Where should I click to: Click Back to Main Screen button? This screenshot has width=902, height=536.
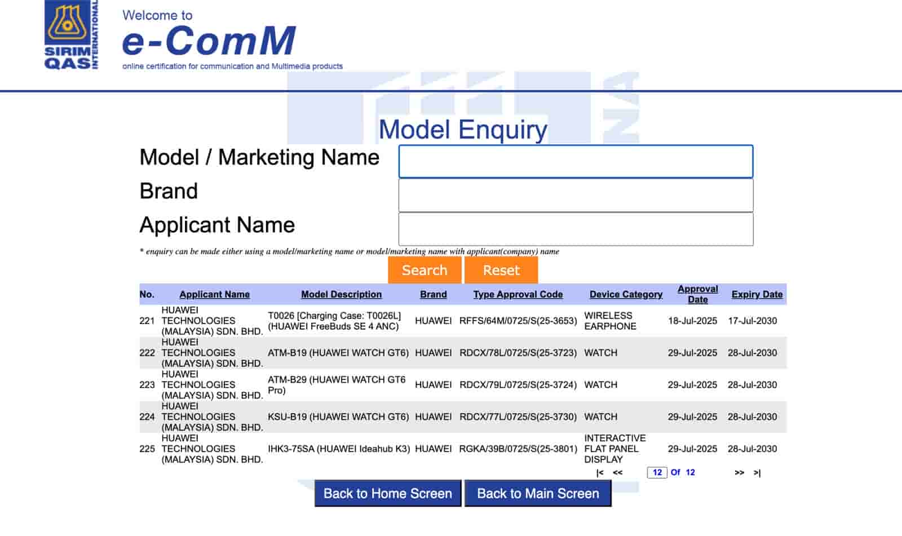(538, 494)
